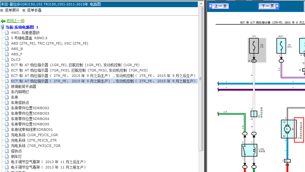The width and height of the screenshot is (305, 172).
Task: Click page icon beside 倒车灯
Action: pos(7,156)
